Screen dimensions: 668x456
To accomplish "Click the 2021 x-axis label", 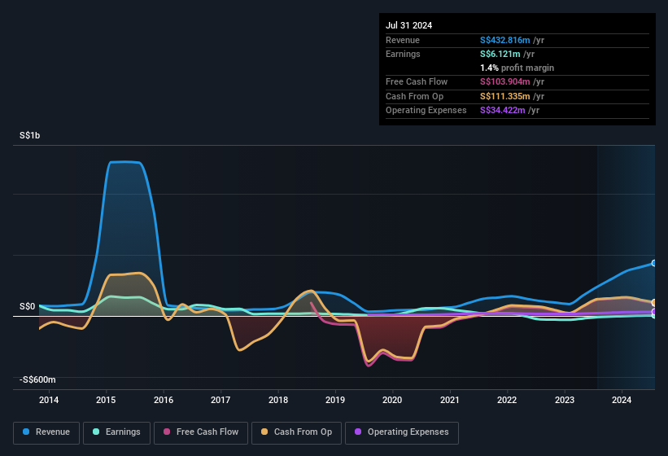I will [x=450, y=400].
